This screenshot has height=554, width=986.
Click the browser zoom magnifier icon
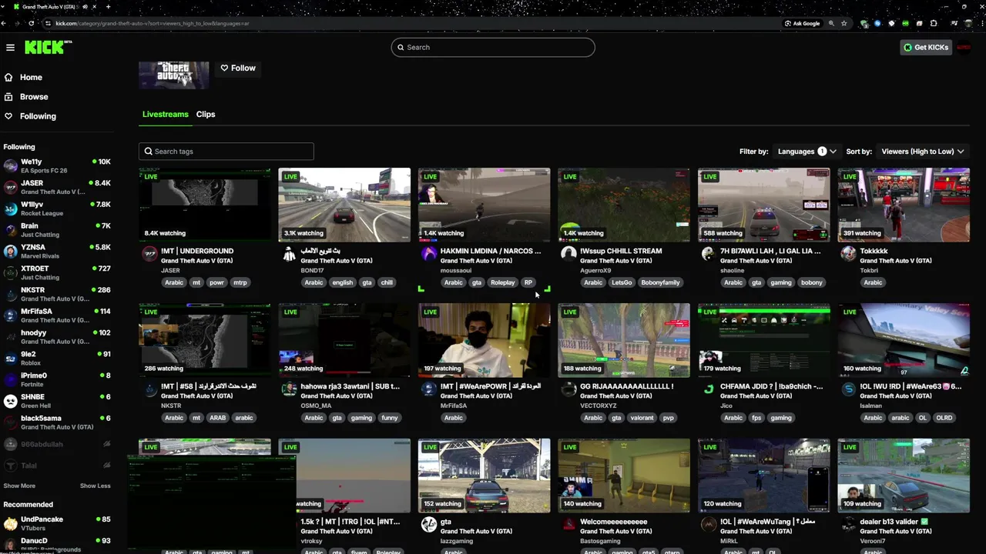pos(831,23)
